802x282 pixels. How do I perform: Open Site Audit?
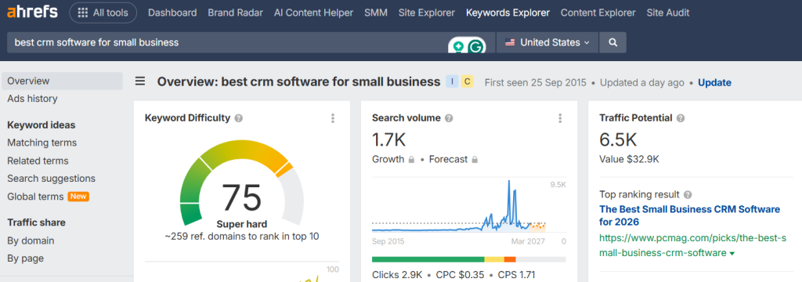[x=667, y=13]
